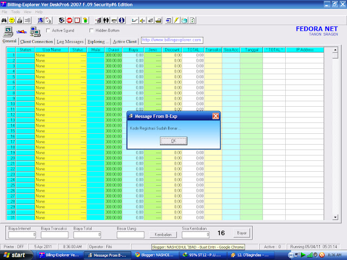This screenshot has height=260, width=347.
Task: Click the Biaya Transaksi input field
Action: (x=54, y=235)
